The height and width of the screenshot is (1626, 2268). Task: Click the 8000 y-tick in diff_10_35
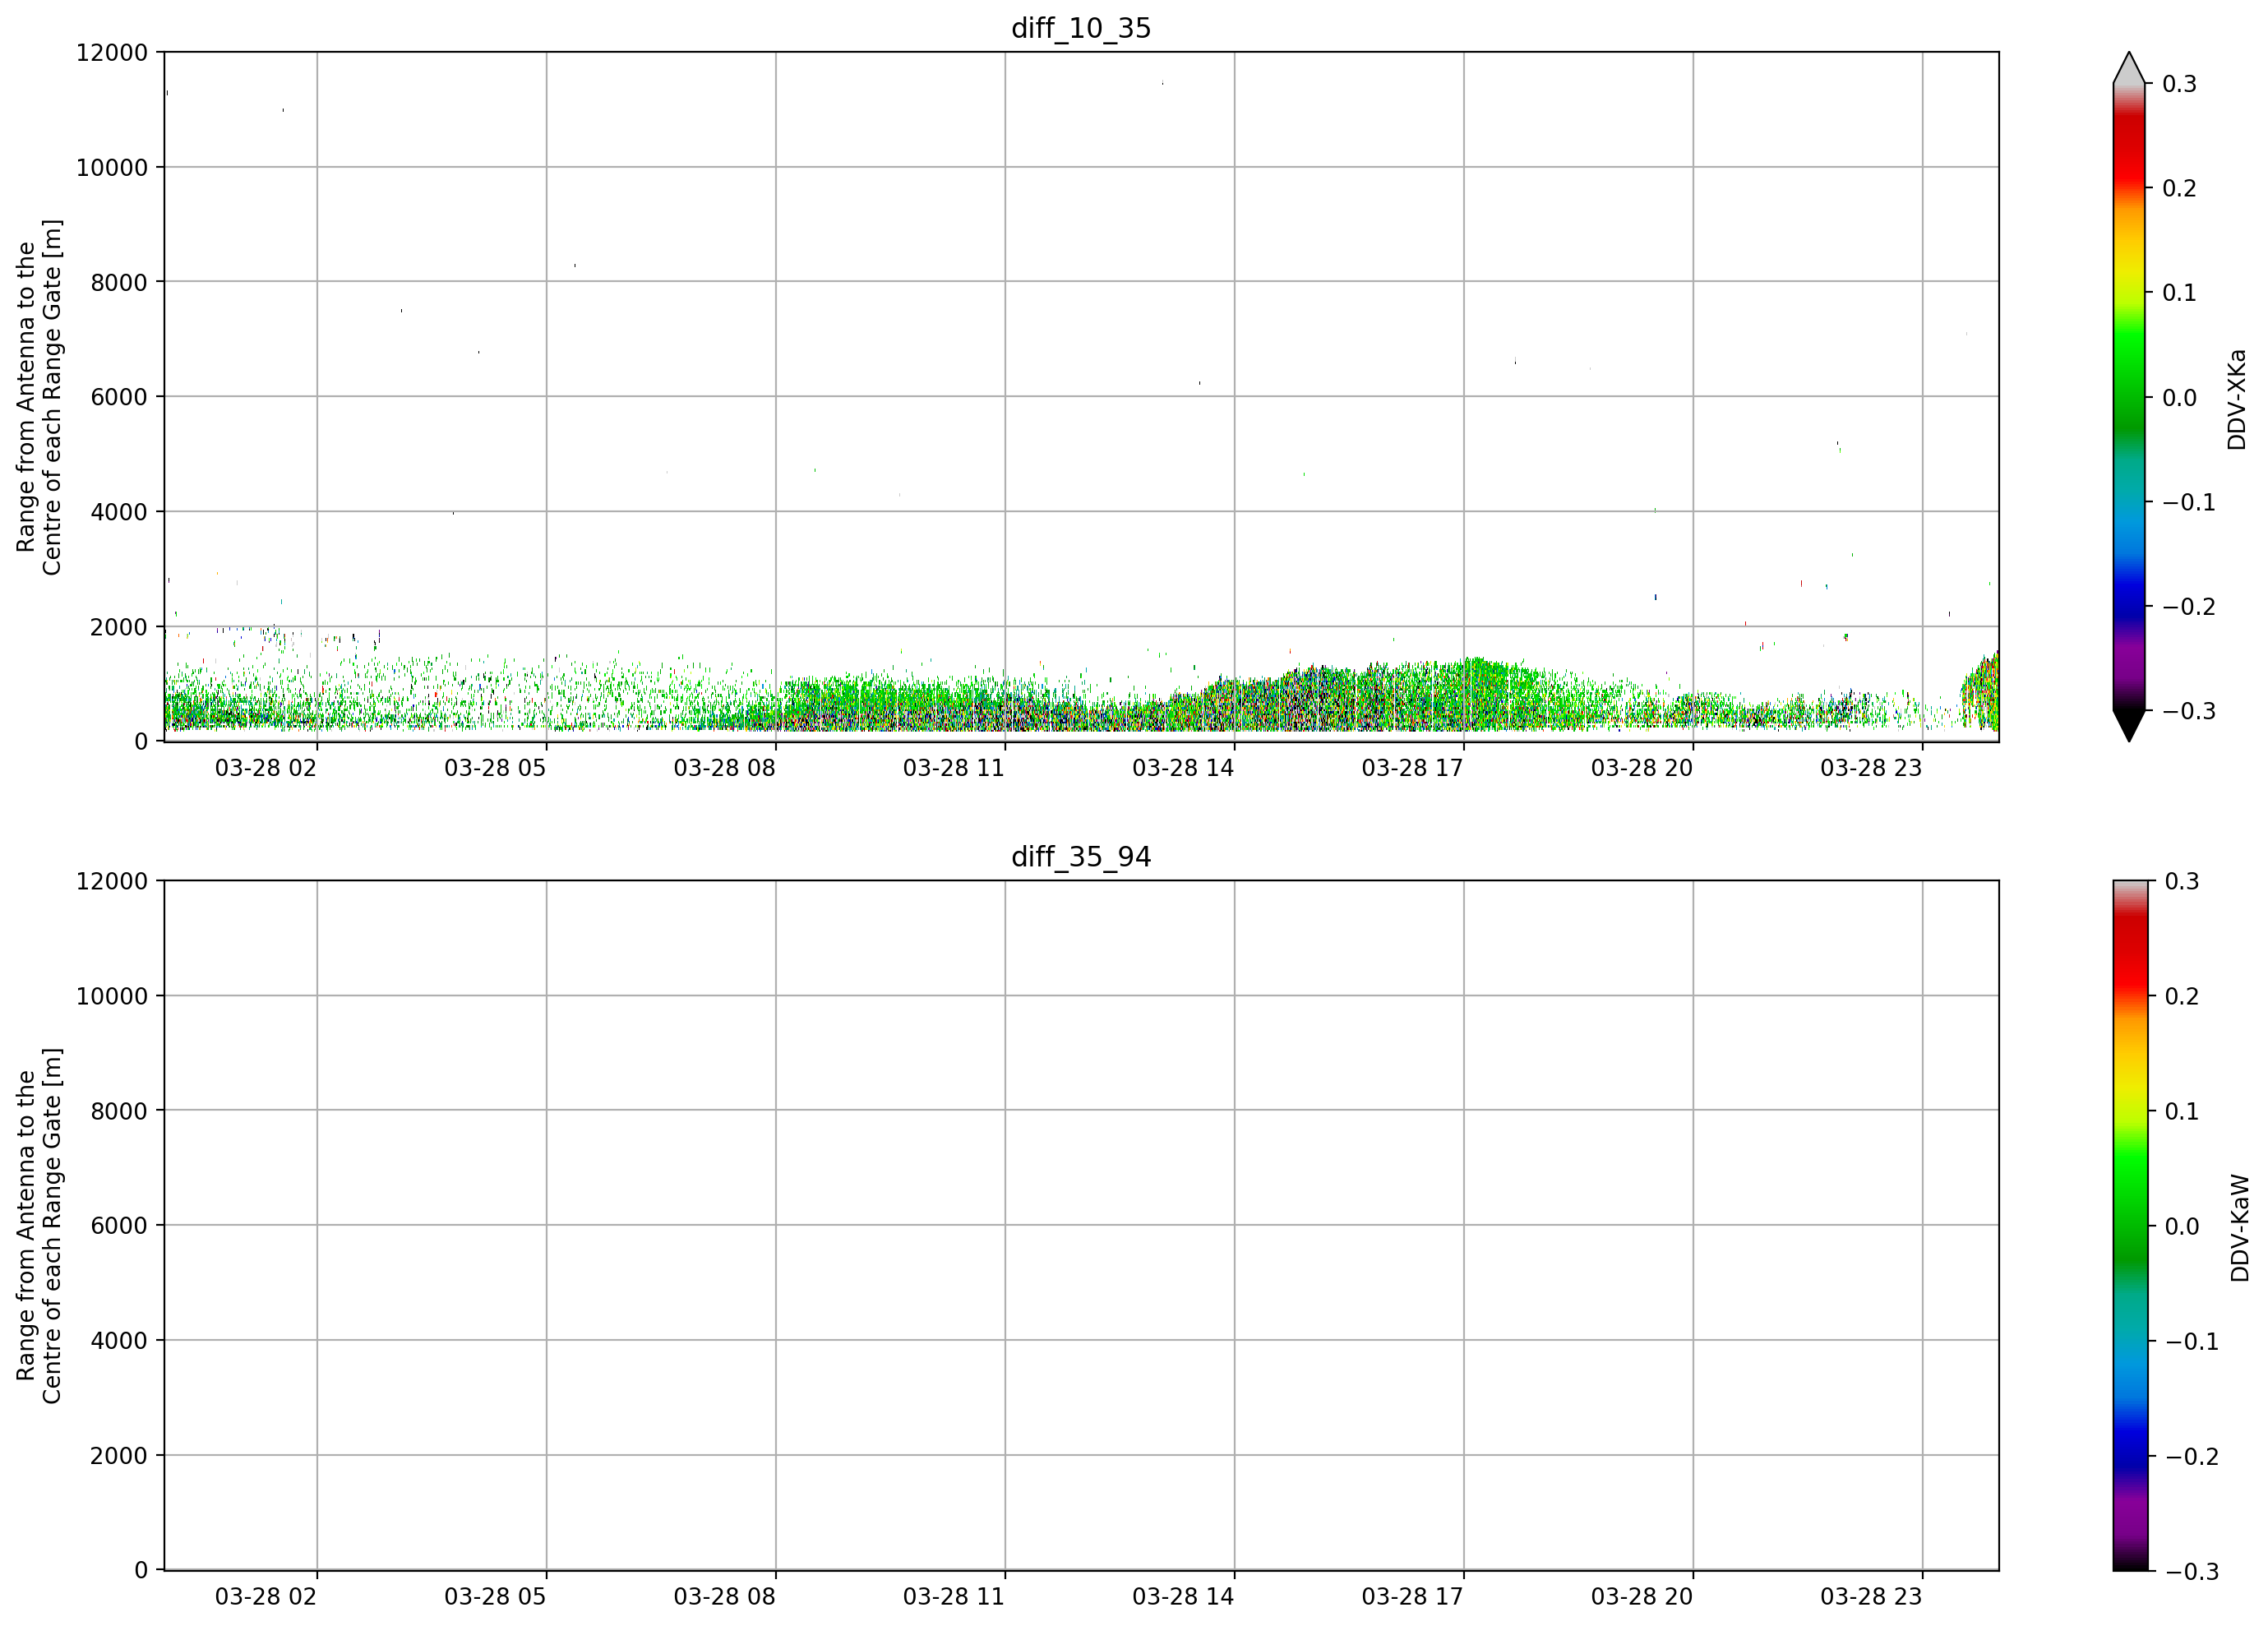pyautogui.click(x=119, y=282)
